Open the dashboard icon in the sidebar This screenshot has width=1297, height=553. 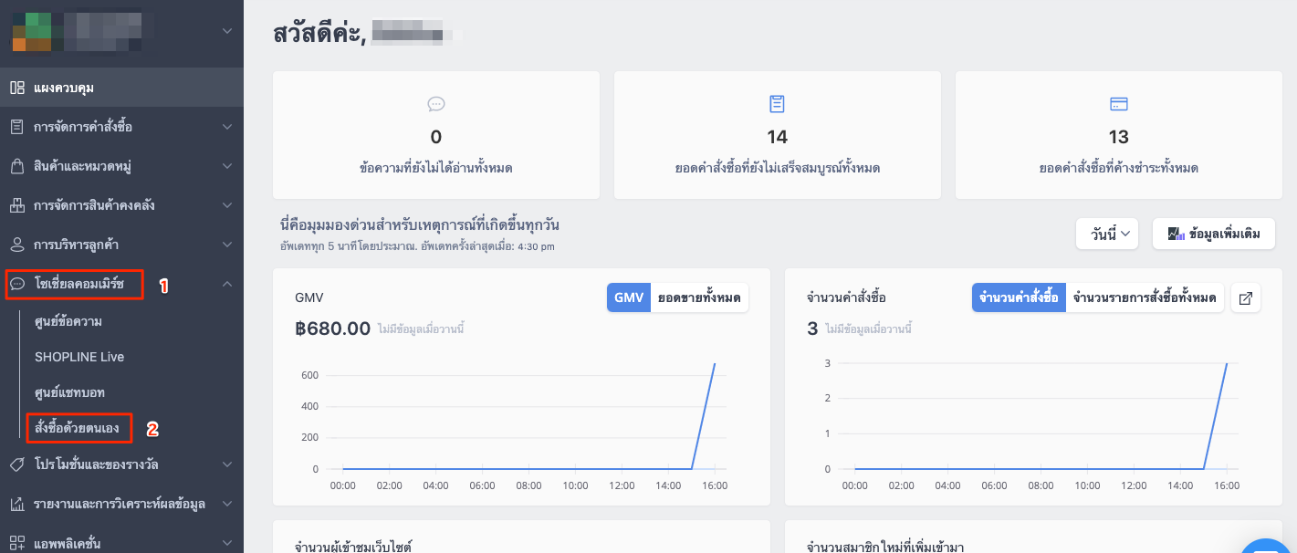click(x=17, y=88)
